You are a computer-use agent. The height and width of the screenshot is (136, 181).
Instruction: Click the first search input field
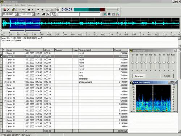tap(68, 14)
